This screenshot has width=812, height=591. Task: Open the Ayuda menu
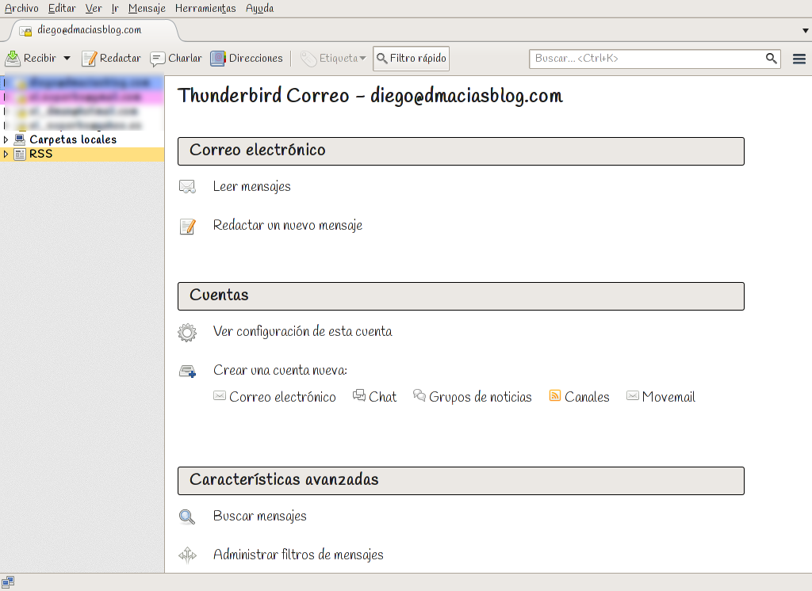coord(259,8)
